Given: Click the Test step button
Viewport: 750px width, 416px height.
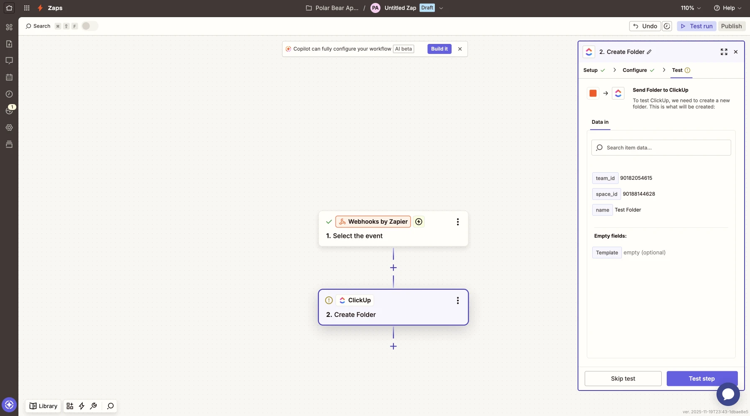Looking at the screenshot, I should 701,378.
